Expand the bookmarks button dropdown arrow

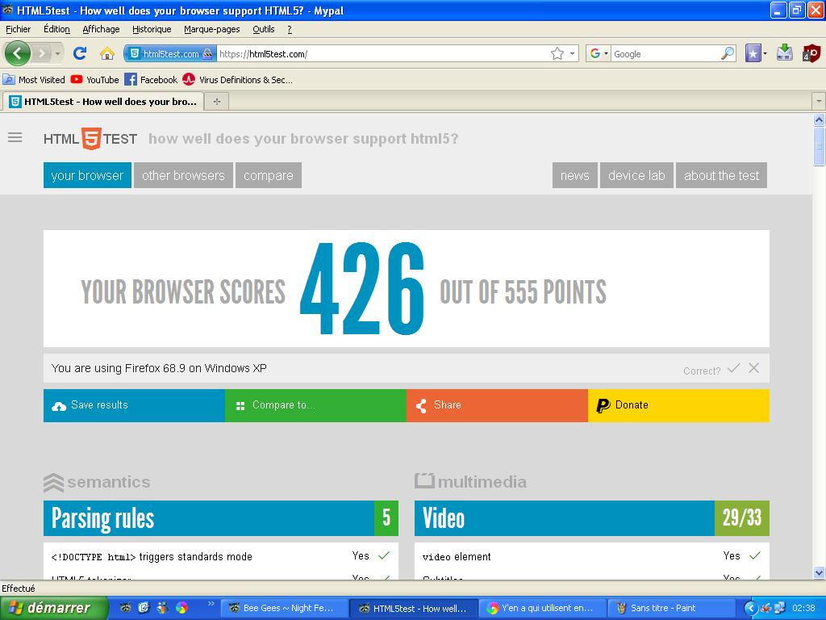click(x=765, y=53)
